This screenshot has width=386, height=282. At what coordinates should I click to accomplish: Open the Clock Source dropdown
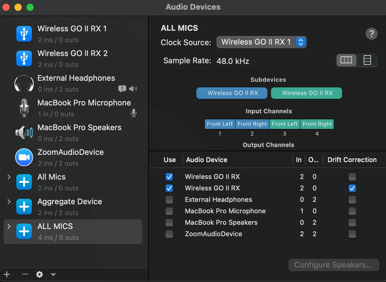[x=261, y=42]
